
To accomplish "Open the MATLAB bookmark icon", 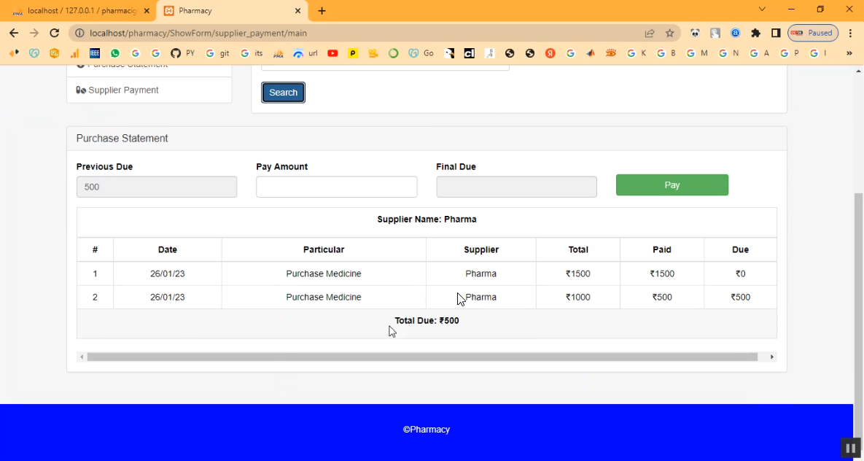I will (591, 53).
